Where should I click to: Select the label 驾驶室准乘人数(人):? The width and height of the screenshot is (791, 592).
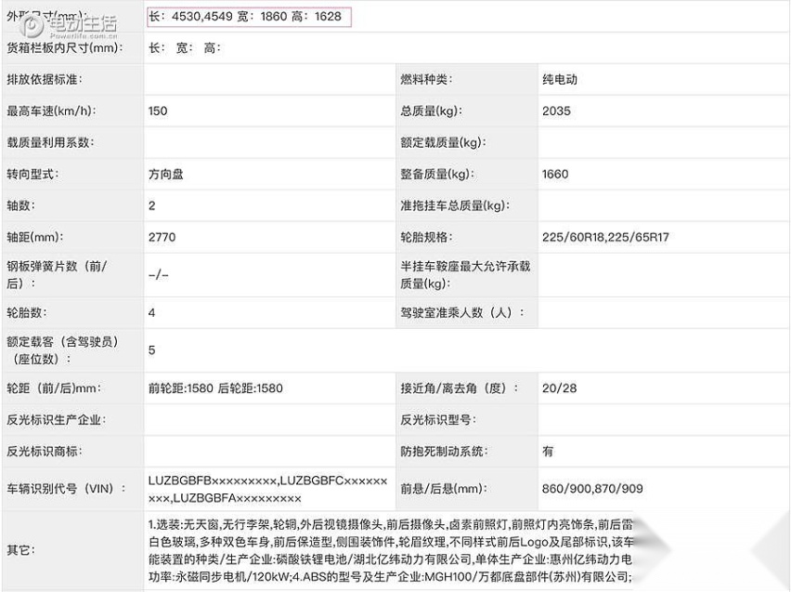pyautogui.click(x=462, y=312)
